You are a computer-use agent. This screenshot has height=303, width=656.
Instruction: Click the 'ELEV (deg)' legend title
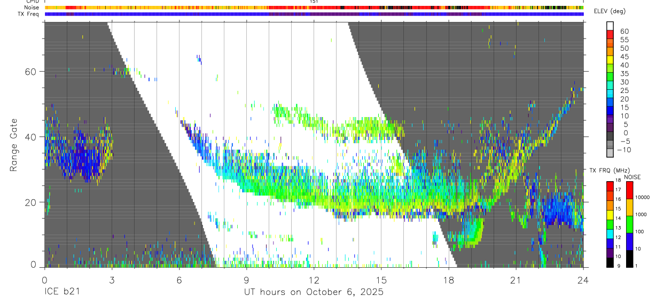point(610,12)
